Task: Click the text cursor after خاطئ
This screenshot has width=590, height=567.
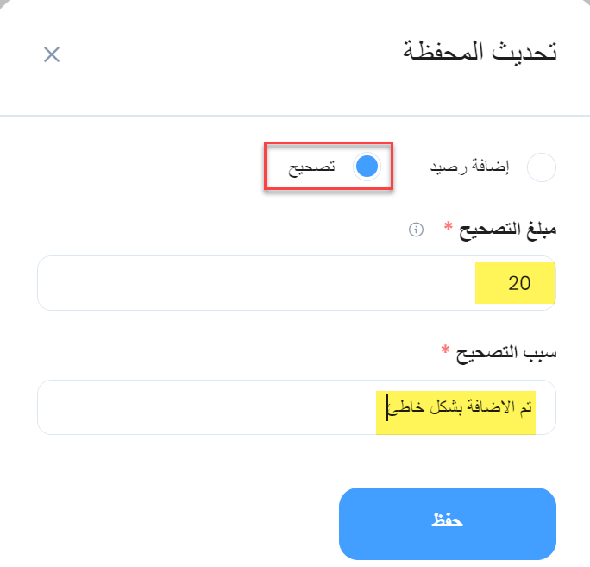Action: [x=387, y=407]
